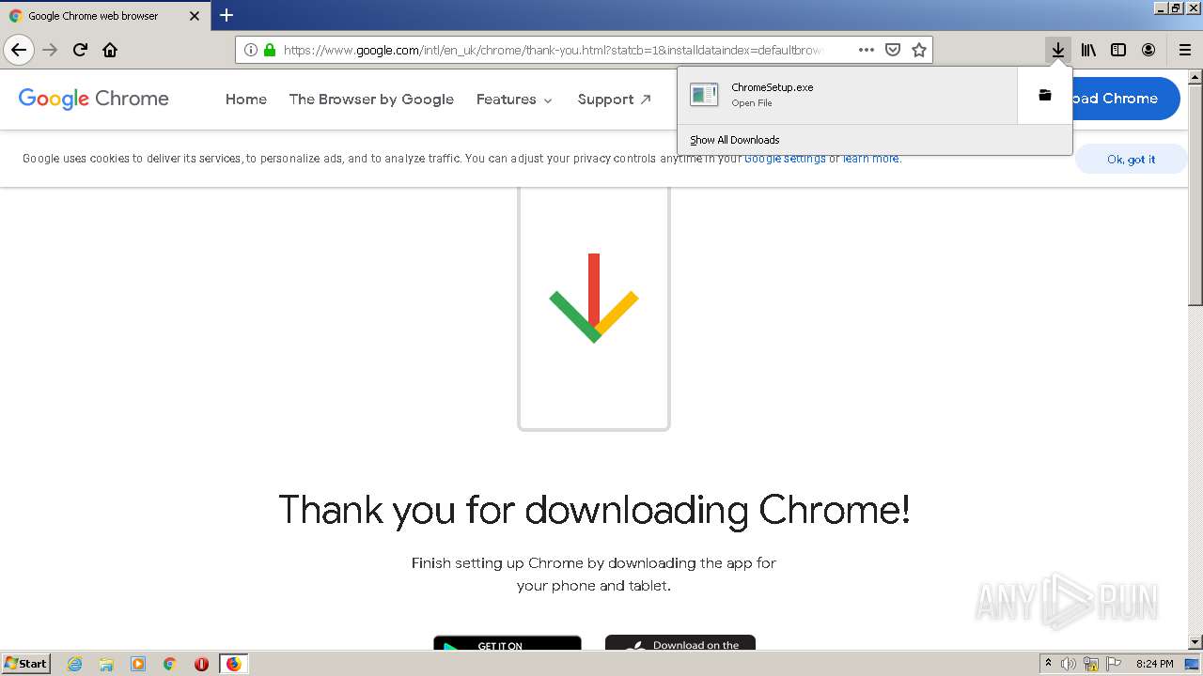
Task: Open the ChromeSetup.exe download file
Action: pyautogui.click(x=848, y=95)
